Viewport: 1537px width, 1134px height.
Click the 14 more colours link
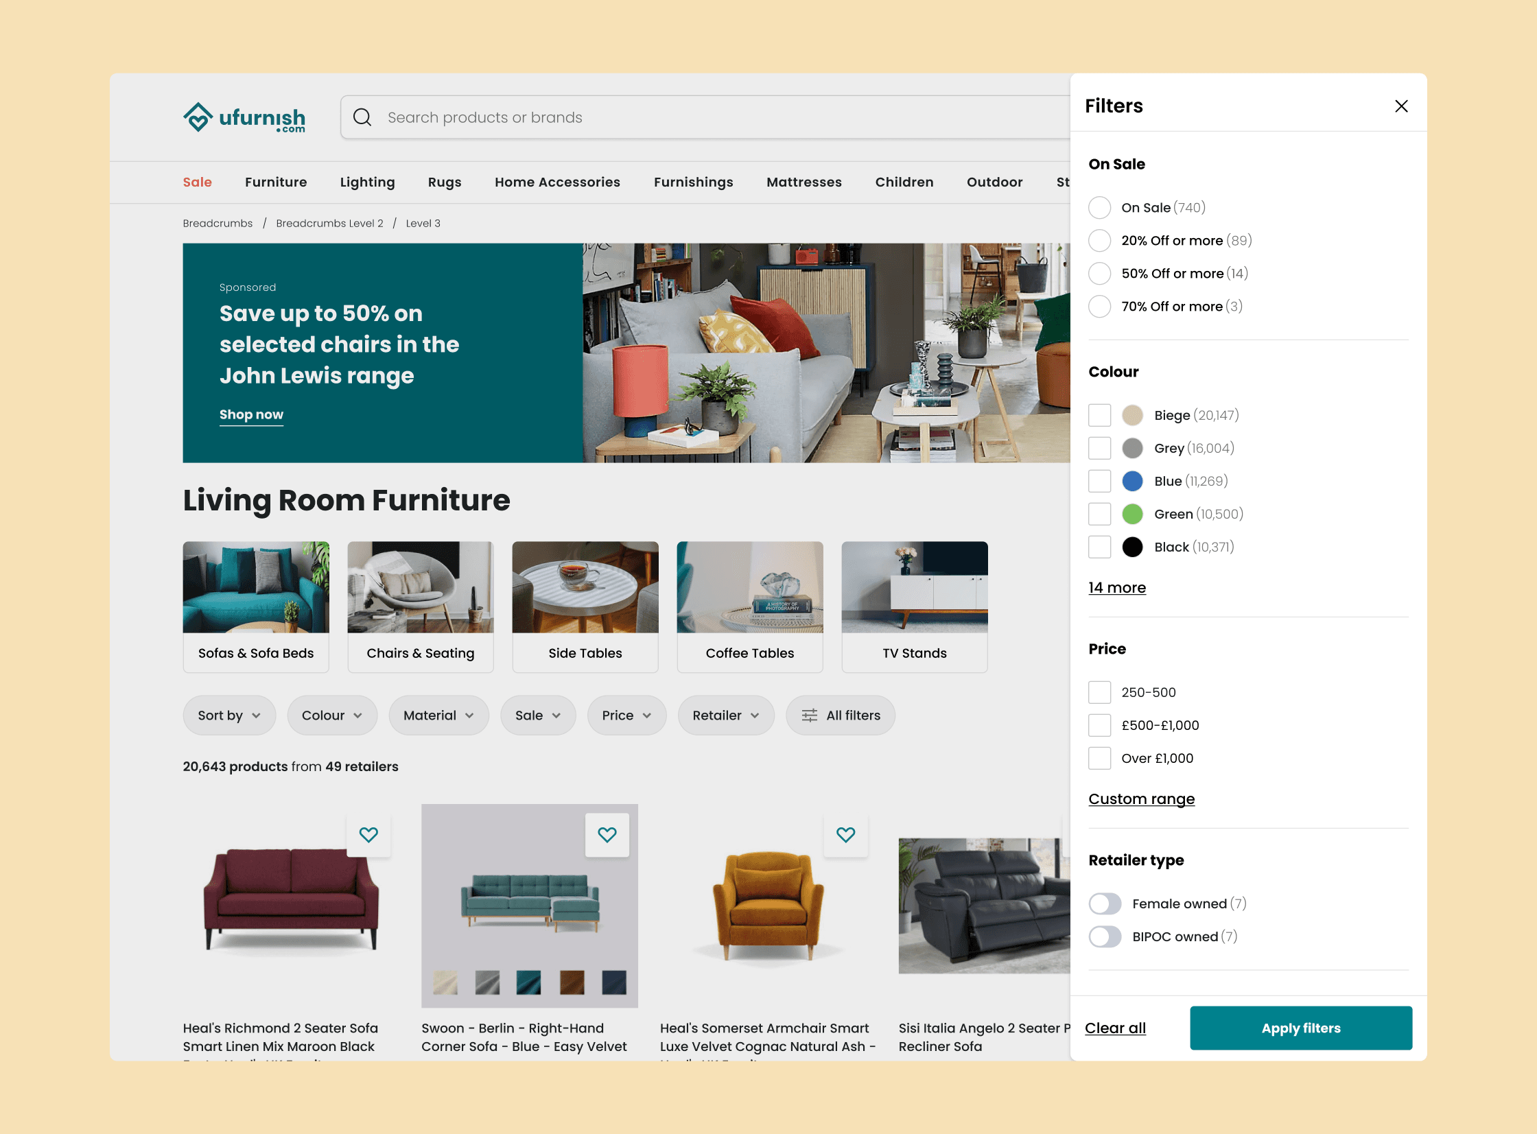tap(1116, 588)
